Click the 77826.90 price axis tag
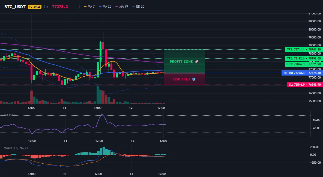 click(x=315, y=64)
